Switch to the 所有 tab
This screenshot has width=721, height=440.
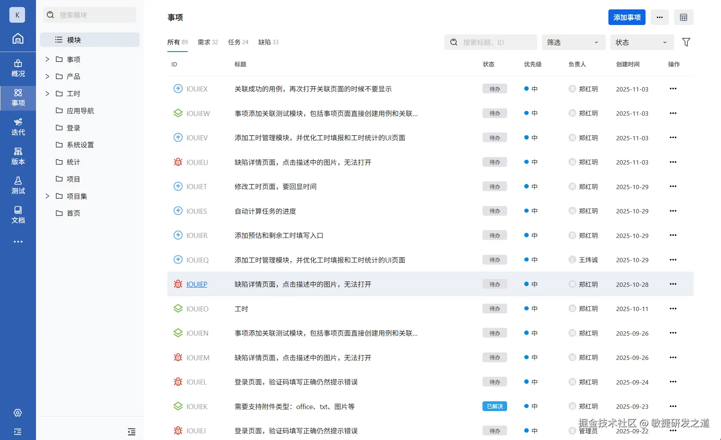tap(178, 42)
